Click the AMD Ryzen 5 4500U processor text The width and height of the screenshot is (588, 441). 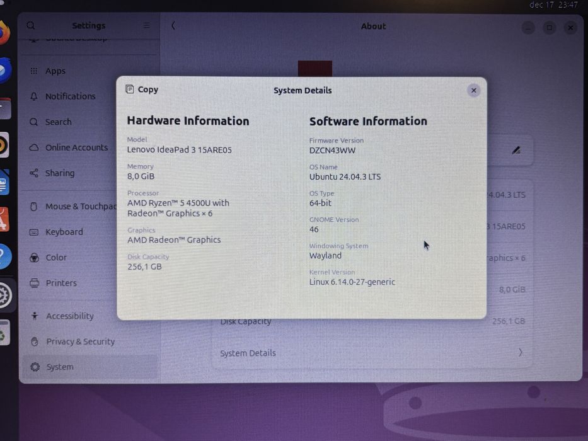[x=178, y=208]
